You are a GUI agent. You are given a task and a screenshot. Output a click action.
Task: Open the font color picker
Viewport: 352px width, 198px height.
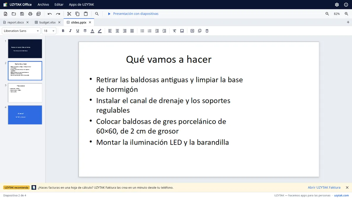[92, 31]
